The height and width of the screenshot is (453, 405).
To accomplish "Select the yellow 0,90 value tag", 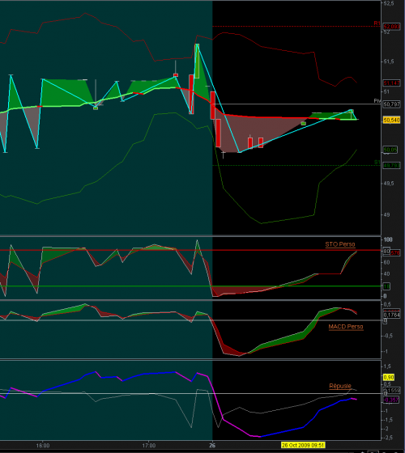I will pos(389,377).
